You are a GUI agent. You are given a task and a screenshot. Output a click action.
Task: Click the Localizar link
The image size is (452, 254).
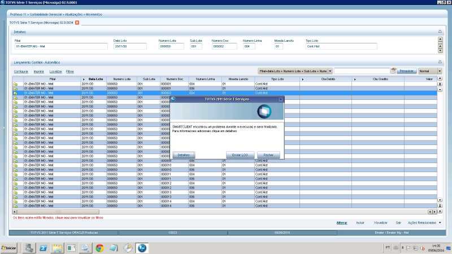(55, 72)
